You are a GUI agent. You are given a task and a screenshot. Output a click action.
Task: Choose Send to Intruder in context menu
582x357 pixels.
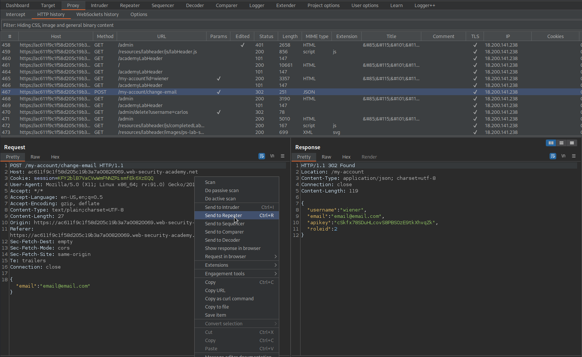point(237,207)
